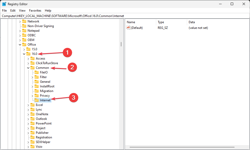Click the Name column header

tap(140, 22)
